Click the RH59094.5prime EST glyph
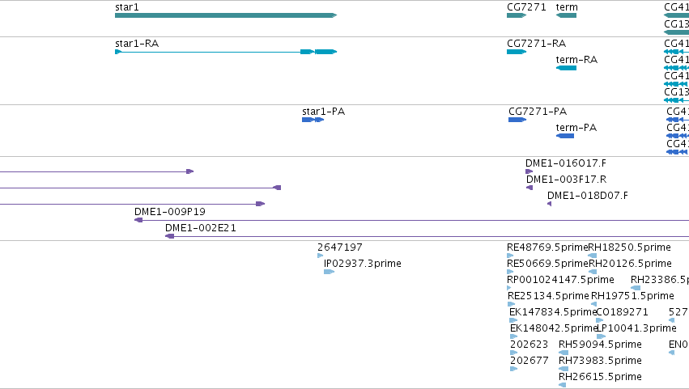Screen dimensions: 689x389 [x=564, y=353]
